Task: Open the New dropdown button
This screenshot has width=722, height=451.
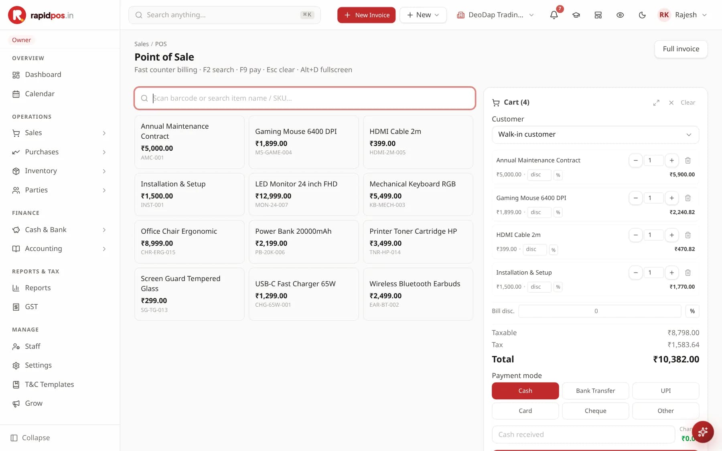Action: click(x=423, y=15)
